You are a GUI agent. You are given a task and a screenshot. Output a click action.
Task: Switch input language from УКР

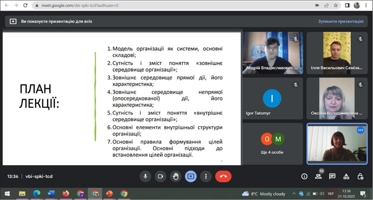pos(330,194)
